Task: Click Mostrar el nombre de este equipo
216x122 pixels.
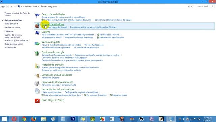Action: tap(79, 38)
